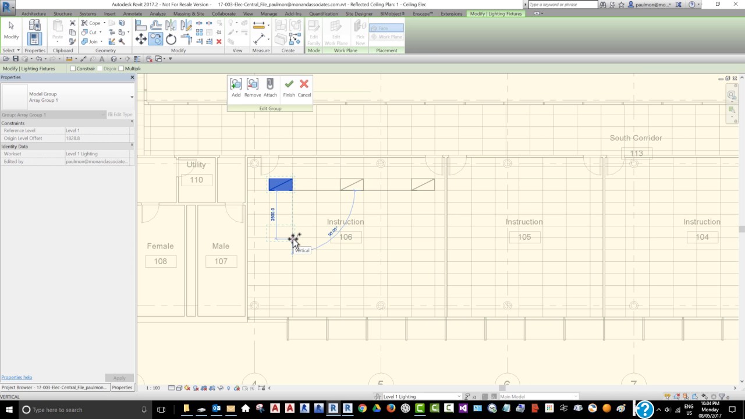Click the horizontal scrollbar thumb below the view
The image size is (745, 419).
[x=501, y=388]
